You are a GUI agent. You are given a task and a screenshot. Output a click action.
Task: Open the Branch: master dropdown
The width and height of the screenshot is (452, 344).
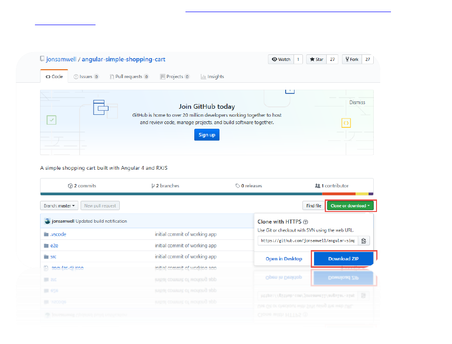pyautogui.click(x=59, y=205)
